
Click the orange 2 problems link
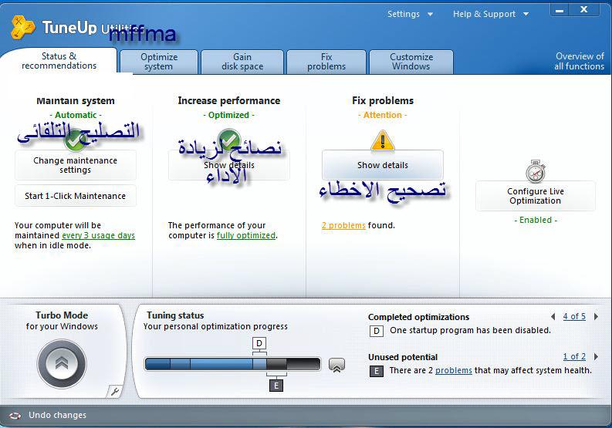343,225
